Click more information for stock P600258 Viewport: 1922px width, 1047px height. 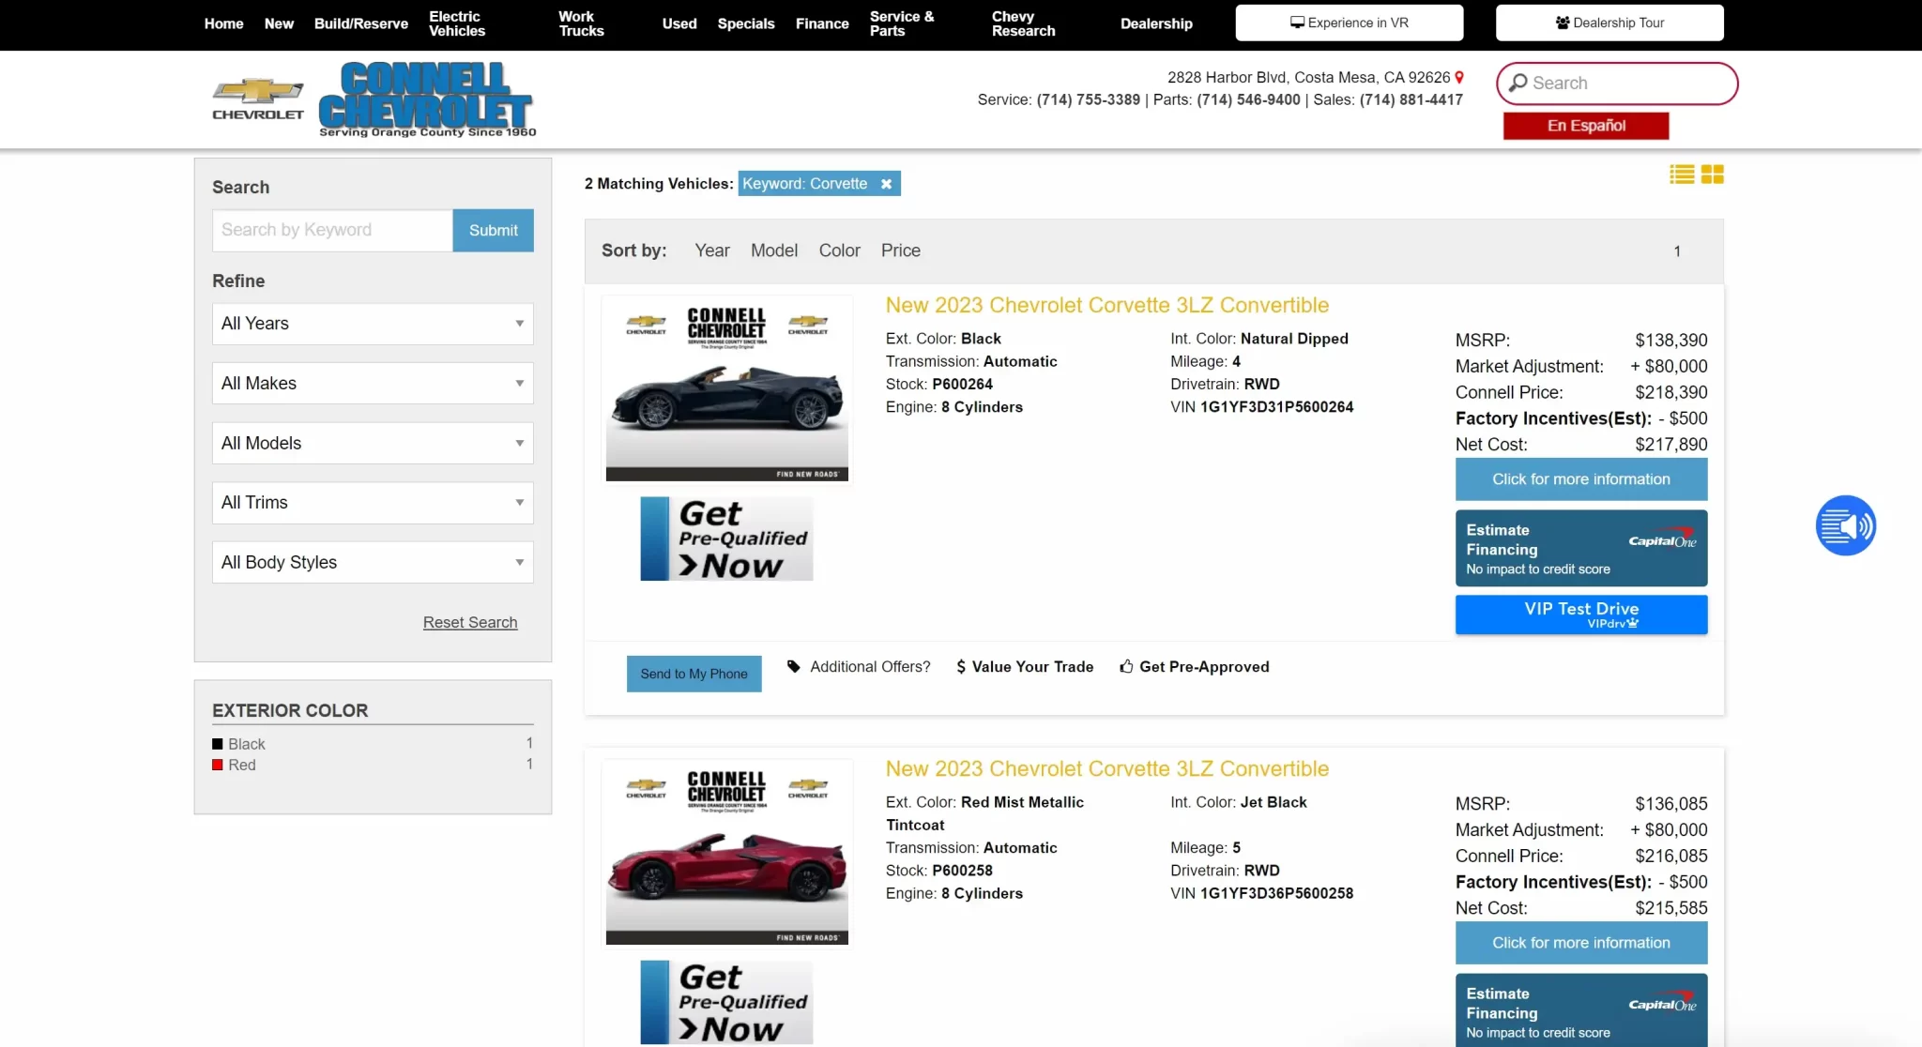click(1581, 943)
